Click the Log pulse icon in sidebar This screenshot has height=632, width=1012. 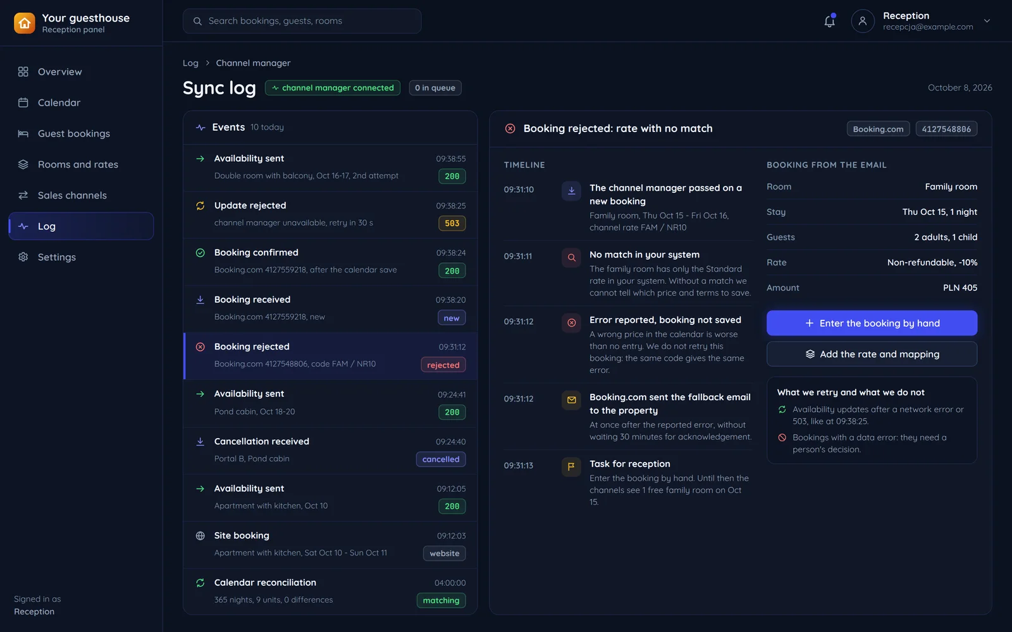point(23,226)
